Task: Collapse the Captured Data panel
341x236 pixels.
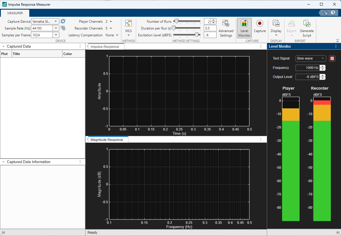Action: [x=3, y=47]
